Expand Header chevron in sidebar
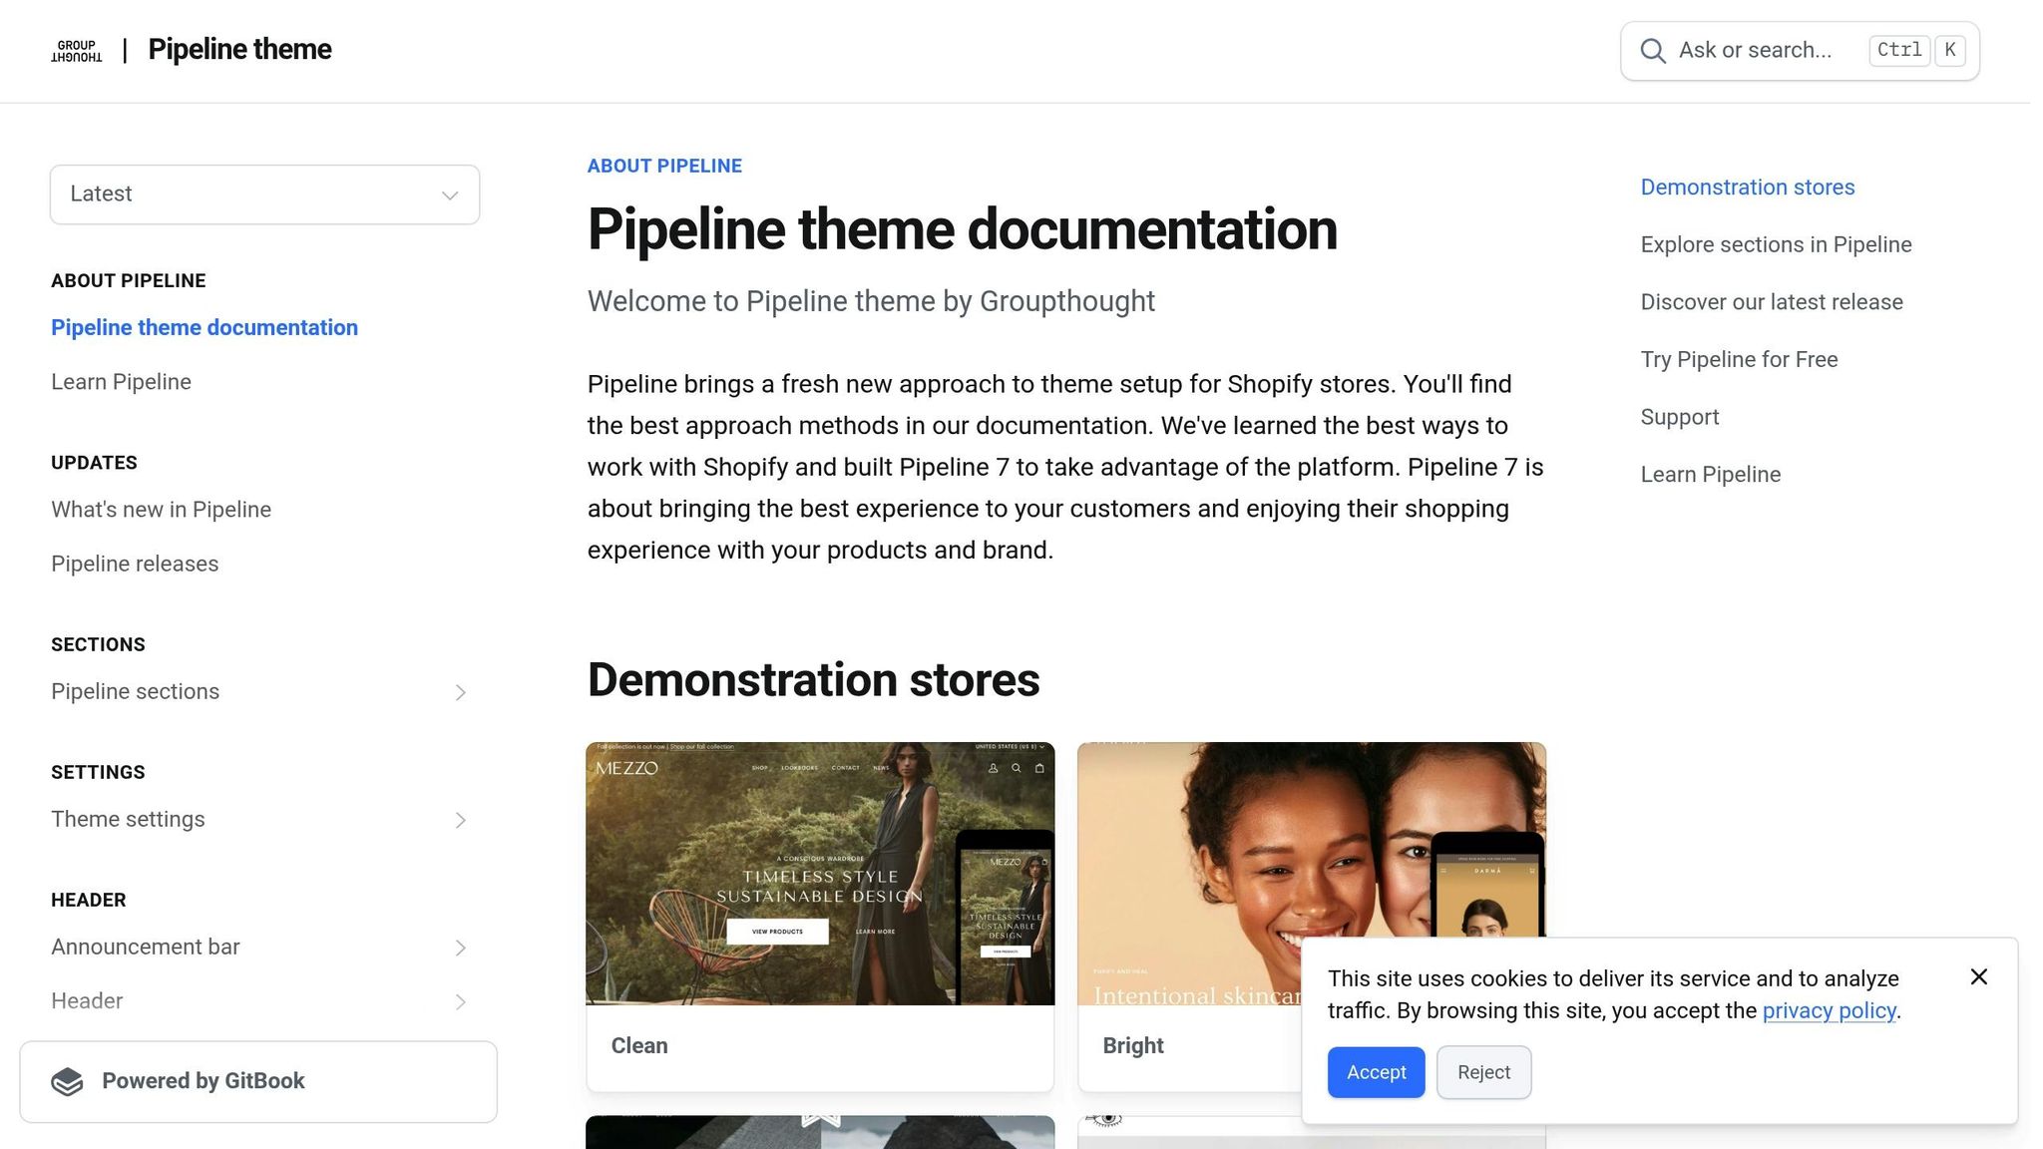This screenshot has height=1149, width=2043. point(460,1001)
